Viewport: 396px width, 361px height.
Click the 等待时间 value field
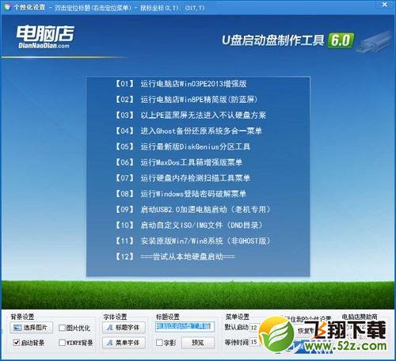click(x=254, y=342)
